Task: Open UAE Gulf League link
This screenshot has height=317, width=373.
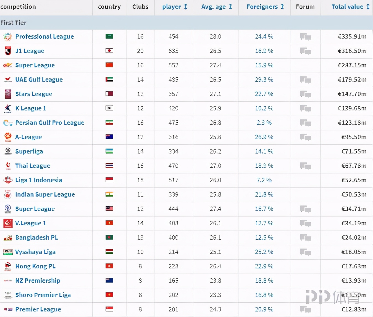Action: [39, 80]
